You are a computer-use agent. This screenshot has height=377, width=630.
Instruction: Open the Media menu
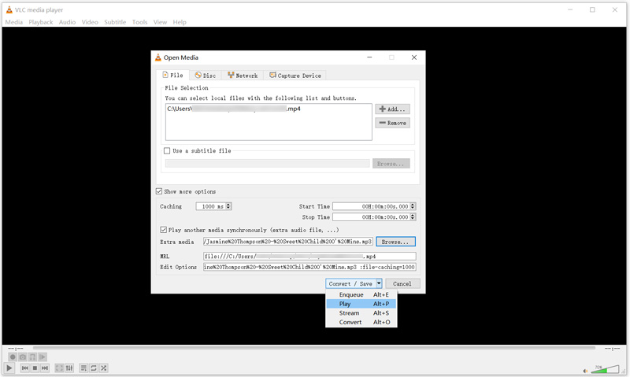coord(13,22)
